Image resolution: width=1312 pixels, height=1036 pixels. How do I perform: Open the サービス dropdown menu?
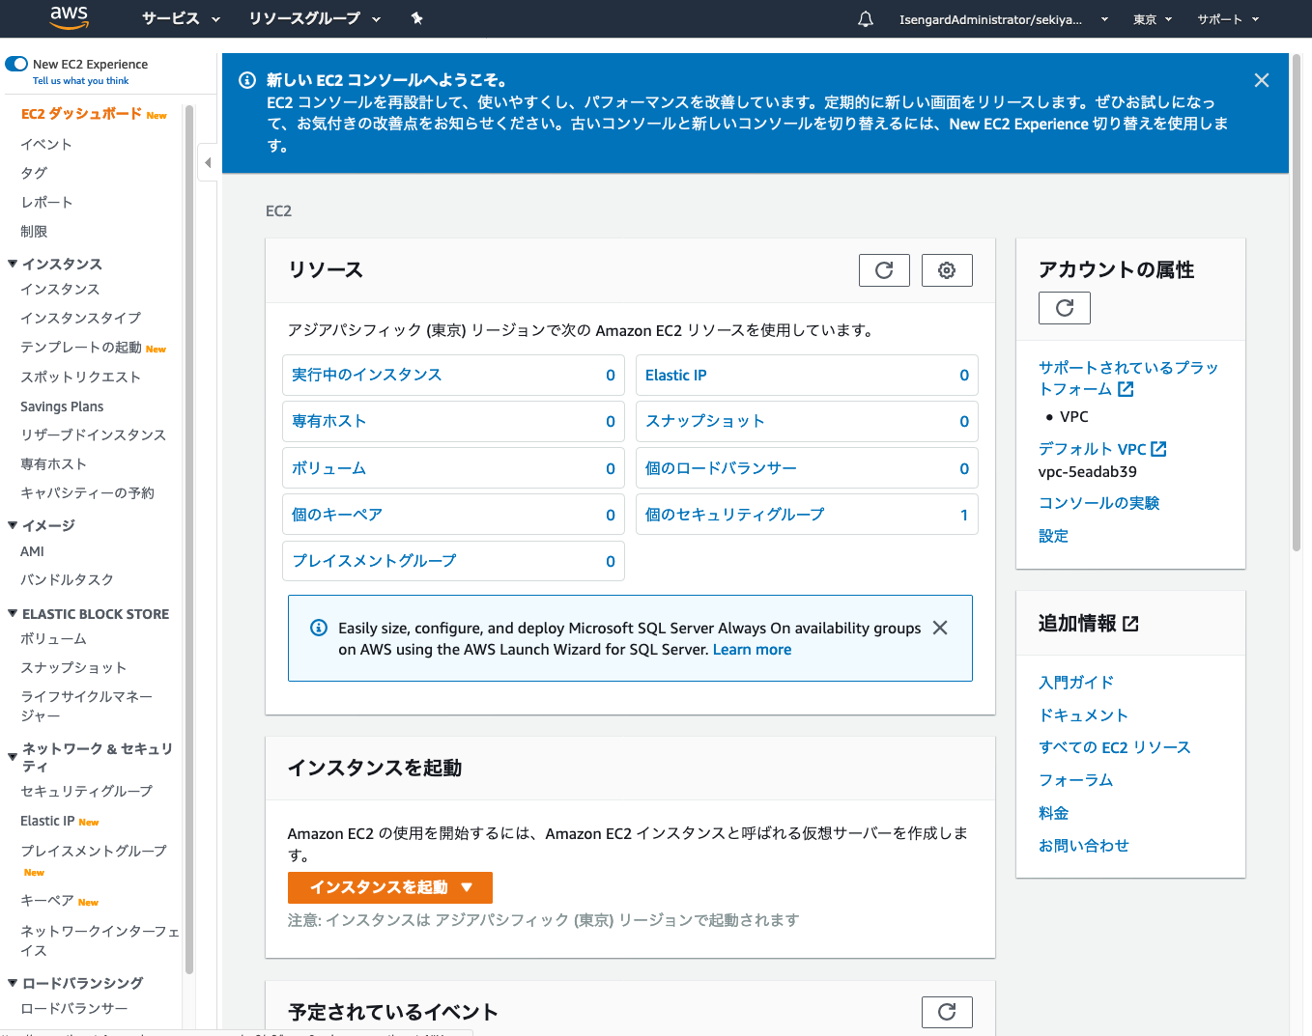[x=181, y=18]
